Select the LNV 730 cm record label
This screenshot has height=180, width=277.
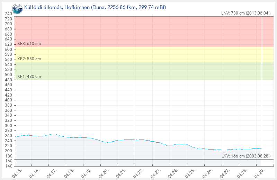(x=245, y=13)
